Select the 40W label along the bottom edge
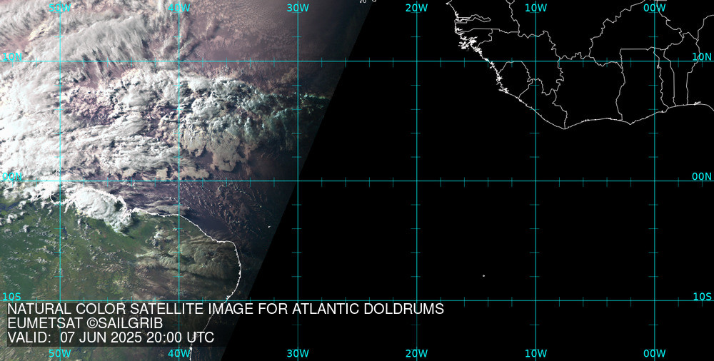The height and width of the screenshot is (361, 714). [179, 353]
